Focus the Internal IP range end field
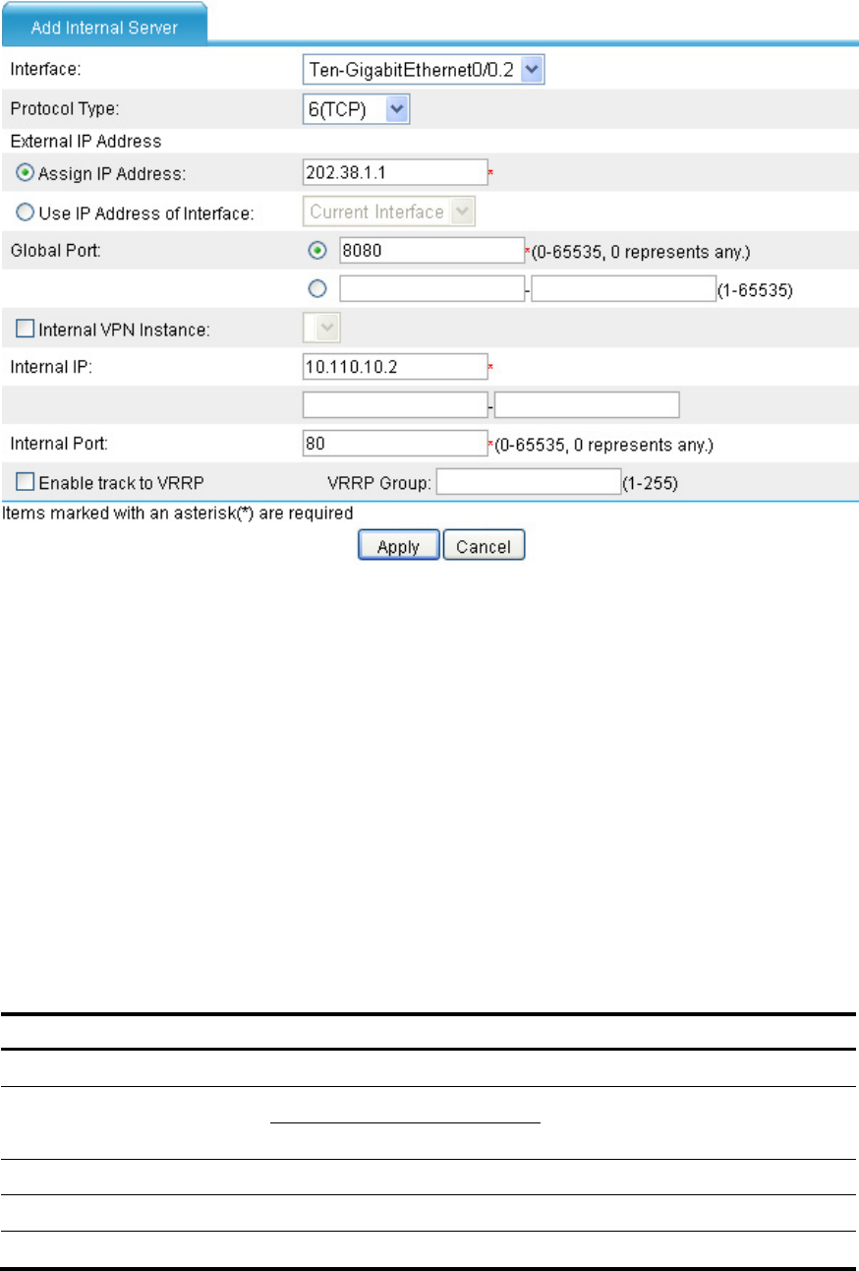The image size is (859, 1271). click(x=587, y=405)
